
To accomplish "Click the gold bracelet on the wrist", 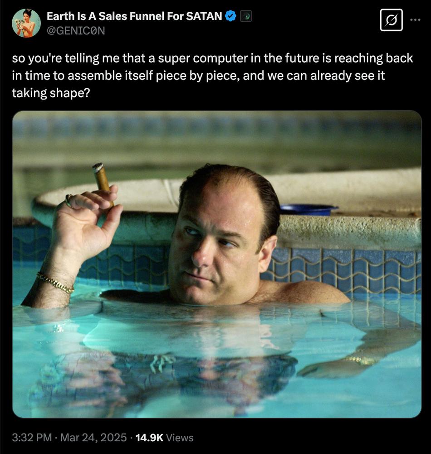I will point(55,282).
